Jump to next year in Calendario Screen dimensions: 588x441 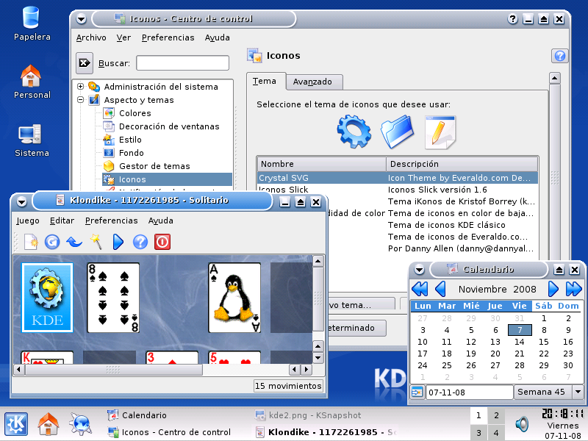[x=574, y=289]
